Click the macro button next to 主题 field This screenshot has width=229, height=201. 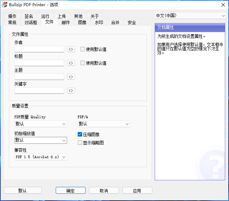pyautogui.click(x=70, y=77)
